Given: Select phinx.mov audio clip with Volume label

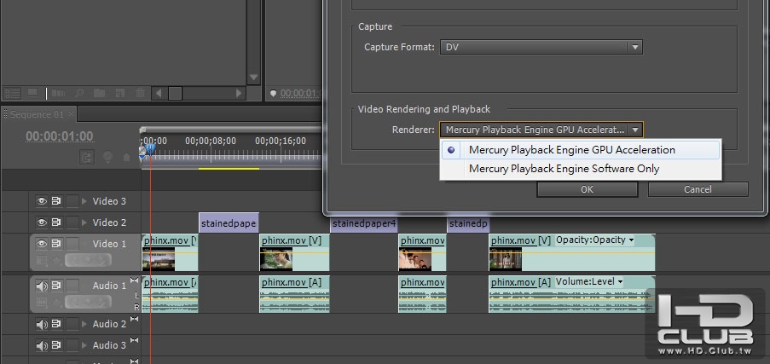Looking at the screenshot, I should click(571, 294).
